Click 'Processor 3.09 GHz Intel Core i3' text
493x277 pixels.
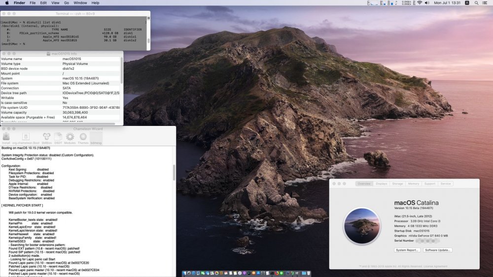pyautogui.click(x=417, y=221)
